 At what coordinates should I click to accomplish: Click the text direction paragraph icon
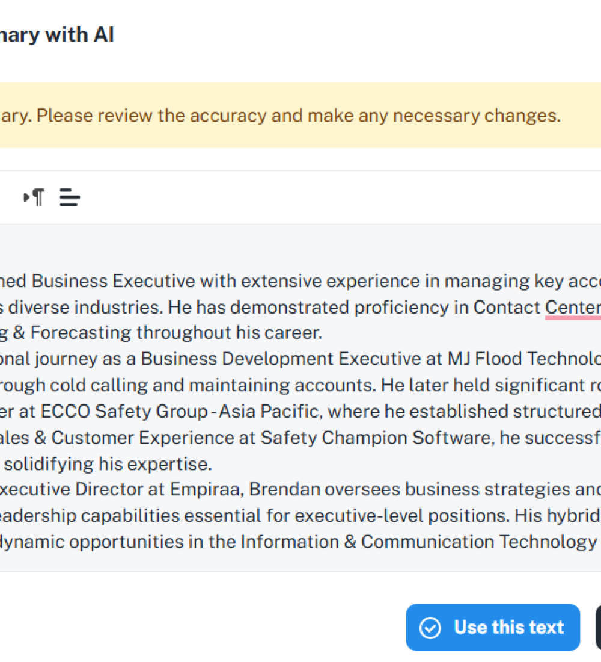pyautogui.click(x=34, y=197)
